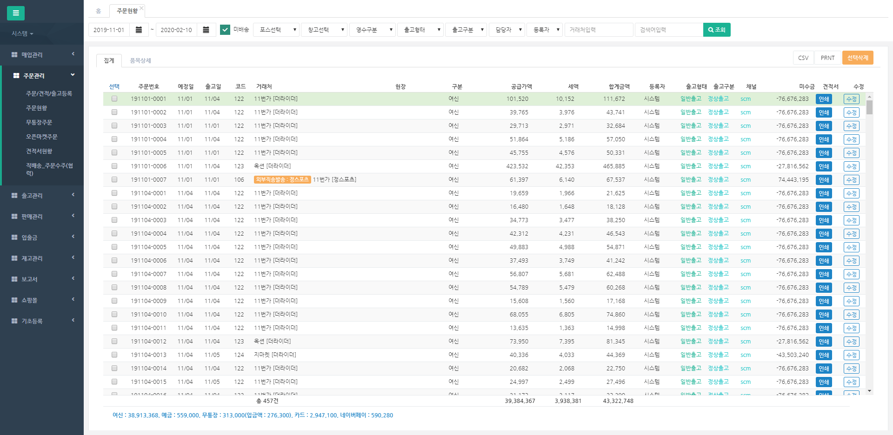Check the box for order 191104-0013
This screenshot has height=435, width=893.
pos(114,355)
